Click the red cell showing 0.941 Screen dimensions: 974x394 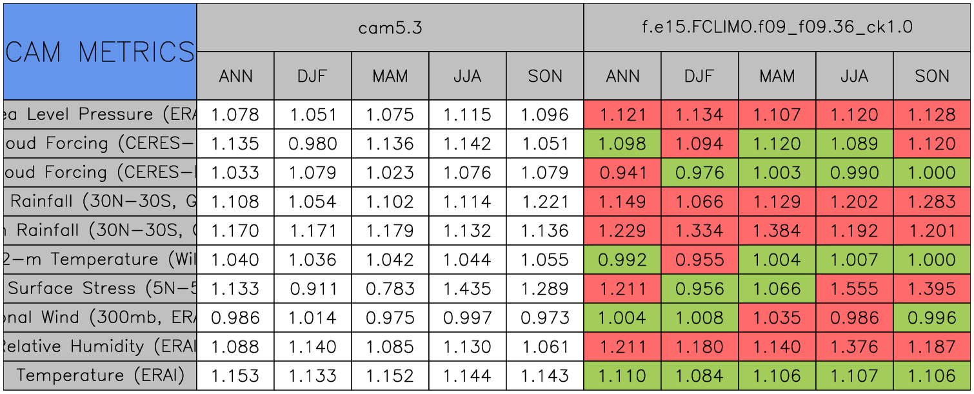pyautogui.click(x=622, y=173)
